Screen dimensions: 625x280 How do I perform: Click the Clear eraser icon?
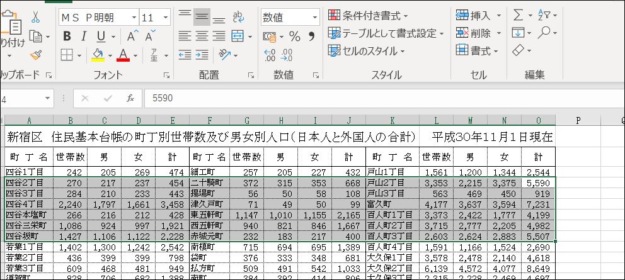coord(518,50)
